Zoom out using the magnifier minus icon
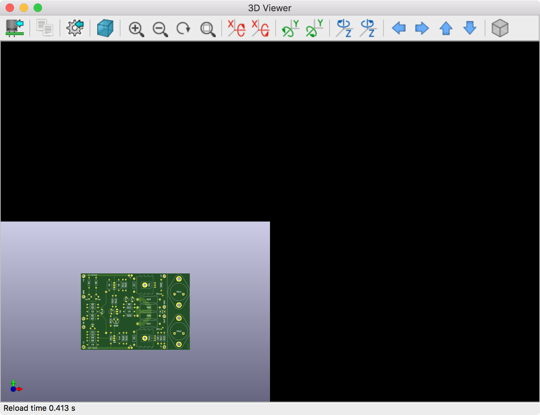This screenshot has width=540, height=415. pyautogui.click(x=160, y=29)
